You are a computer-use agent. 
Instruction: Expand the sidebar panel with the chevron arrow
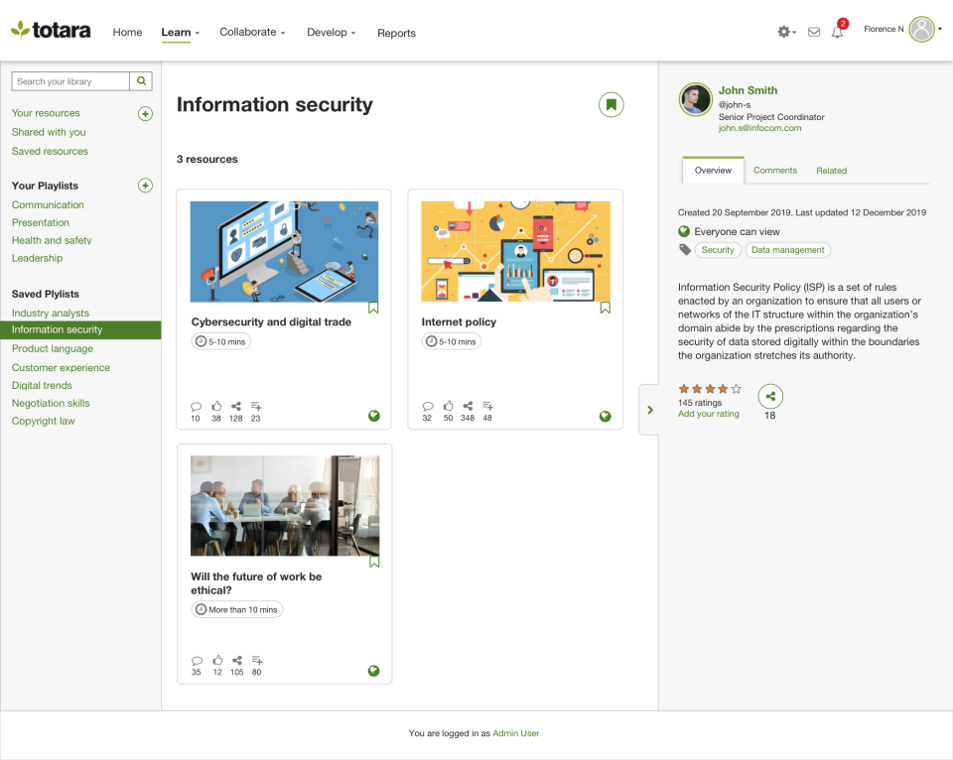(x=650, y=409)
